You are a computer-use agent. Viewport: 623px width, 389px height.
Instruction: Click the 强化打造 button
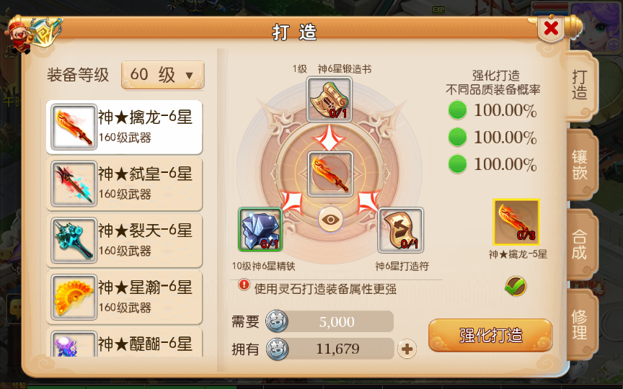490,336
